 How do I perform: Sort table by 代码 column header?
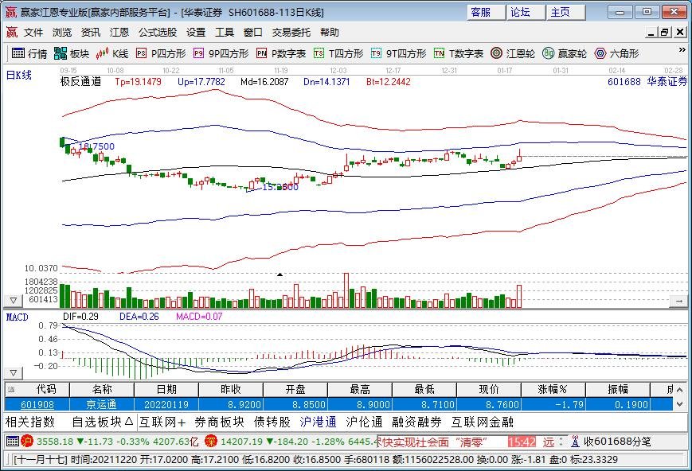tap(37, 389)
